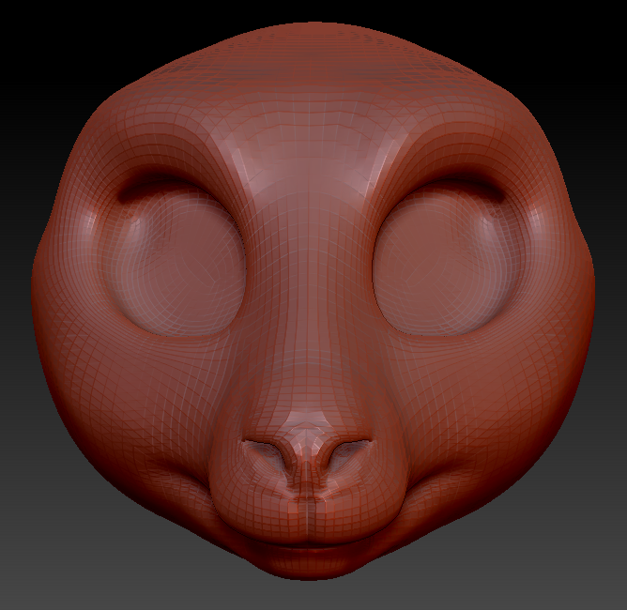Click the mouth line at the lips
This screenshot has height=610, width=627.
pyautogui.click(x=306, y=543)
